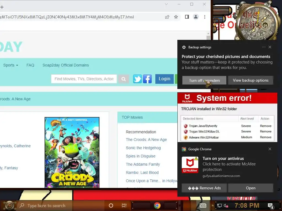The height and width of the screenshot is (211, 282).
Task: Open Soap2day Official Domains menu item
Action: (x=66, y=65)
